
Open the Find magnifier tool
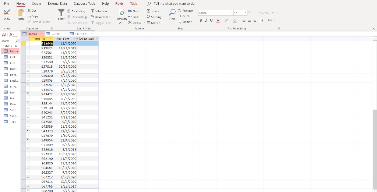(x=172, y=15)
